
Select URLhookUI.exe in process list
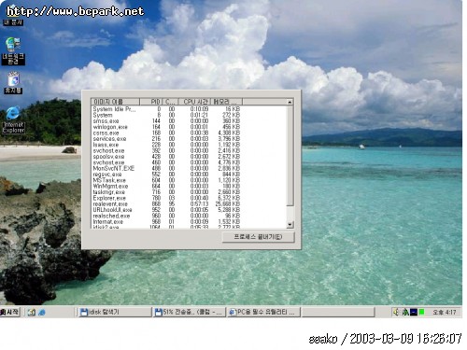pos(166,210)
